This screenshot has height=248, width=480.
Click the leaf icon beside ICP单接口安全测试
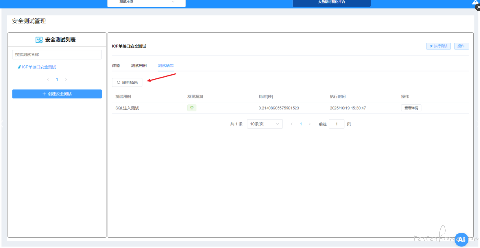[19, 67]
